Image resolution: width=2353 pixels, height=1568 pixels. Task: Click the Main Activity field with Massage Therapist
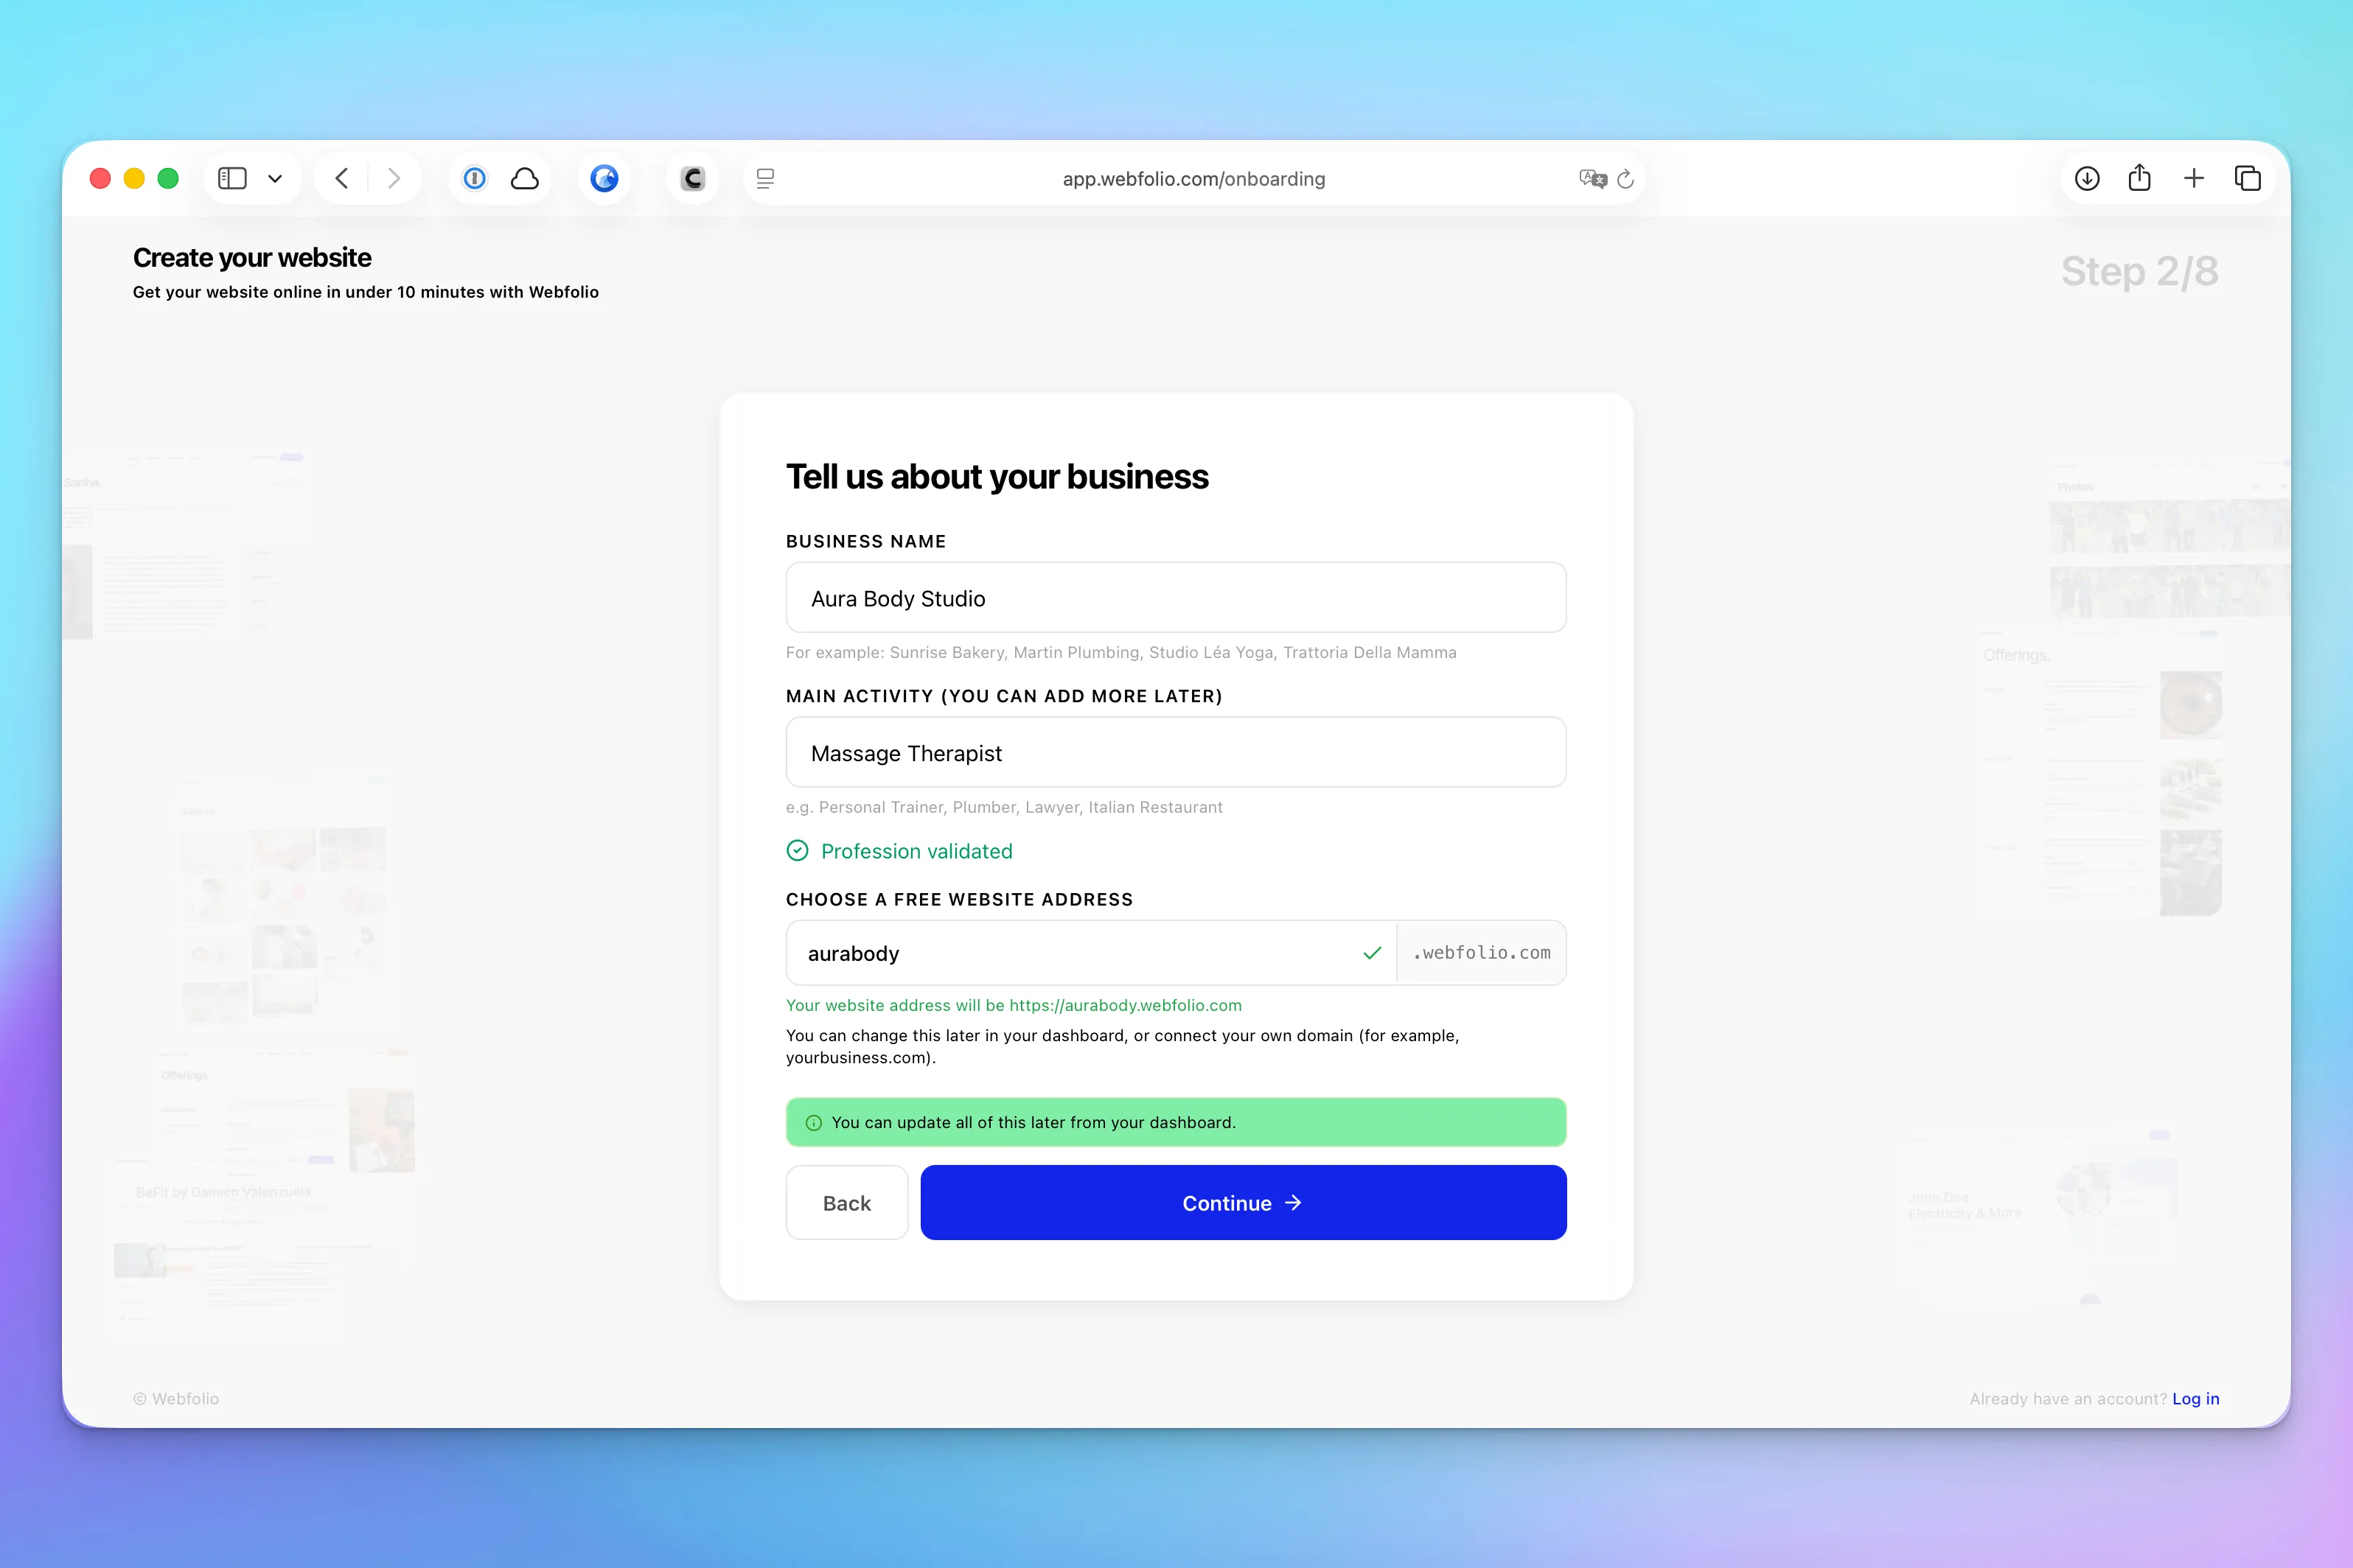point(1176,752)
